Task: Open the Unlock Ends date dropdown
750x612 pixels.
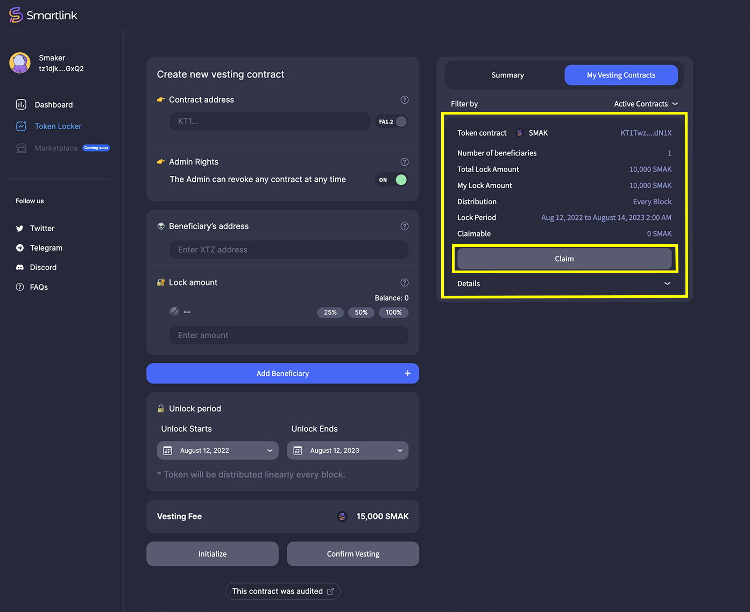Action: pos(348,451)
